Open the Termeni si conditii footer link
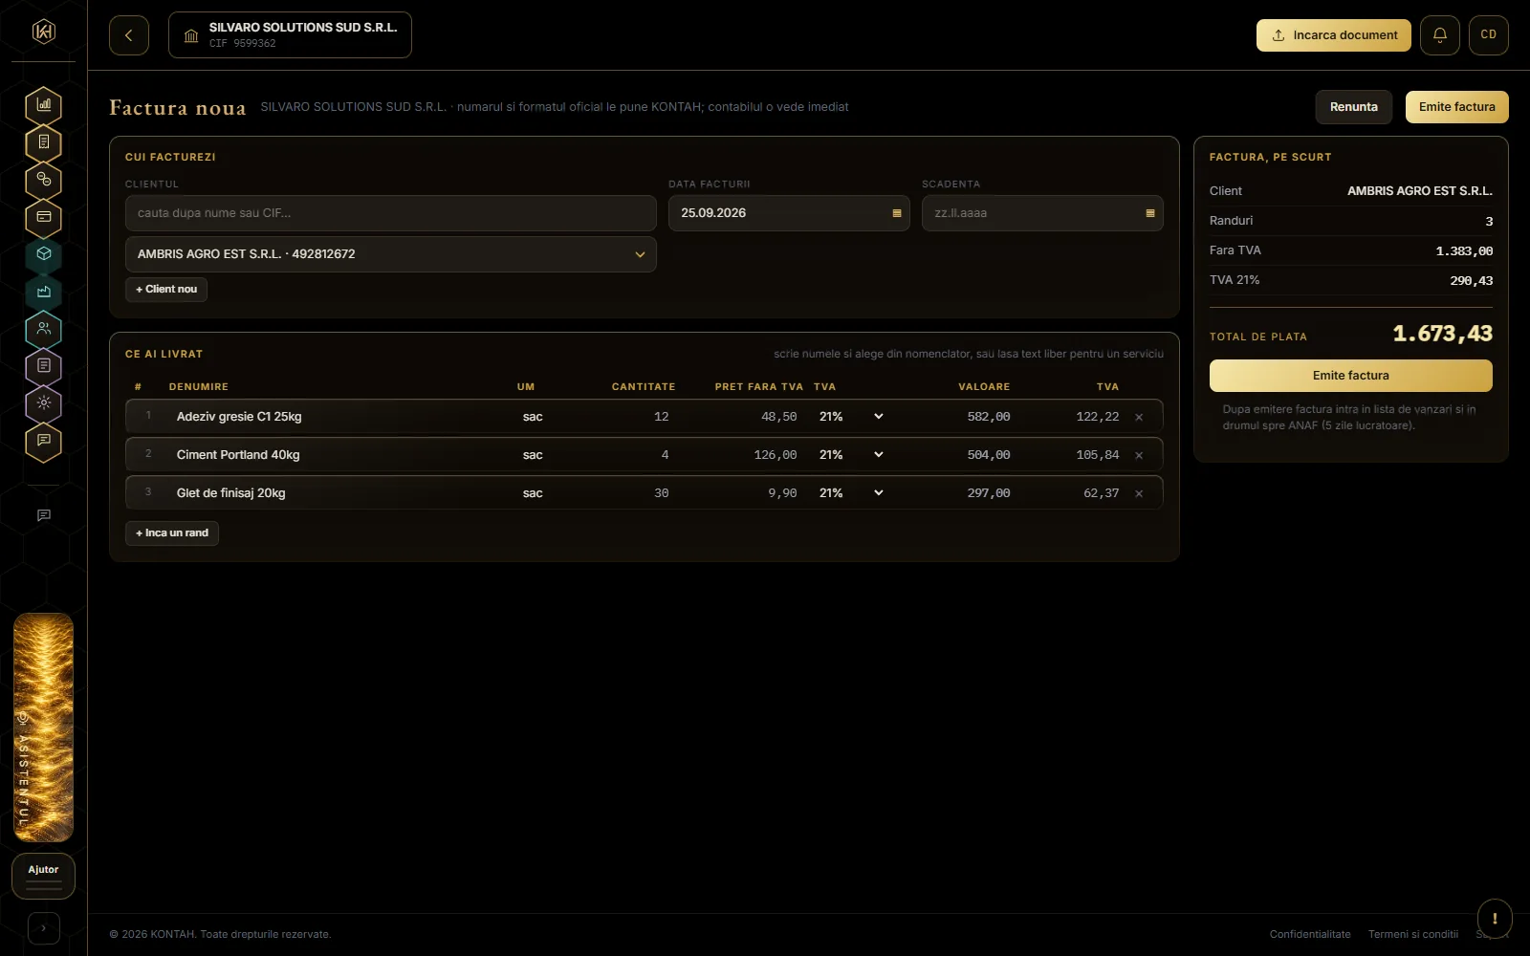 click(x=1412, y=934)
